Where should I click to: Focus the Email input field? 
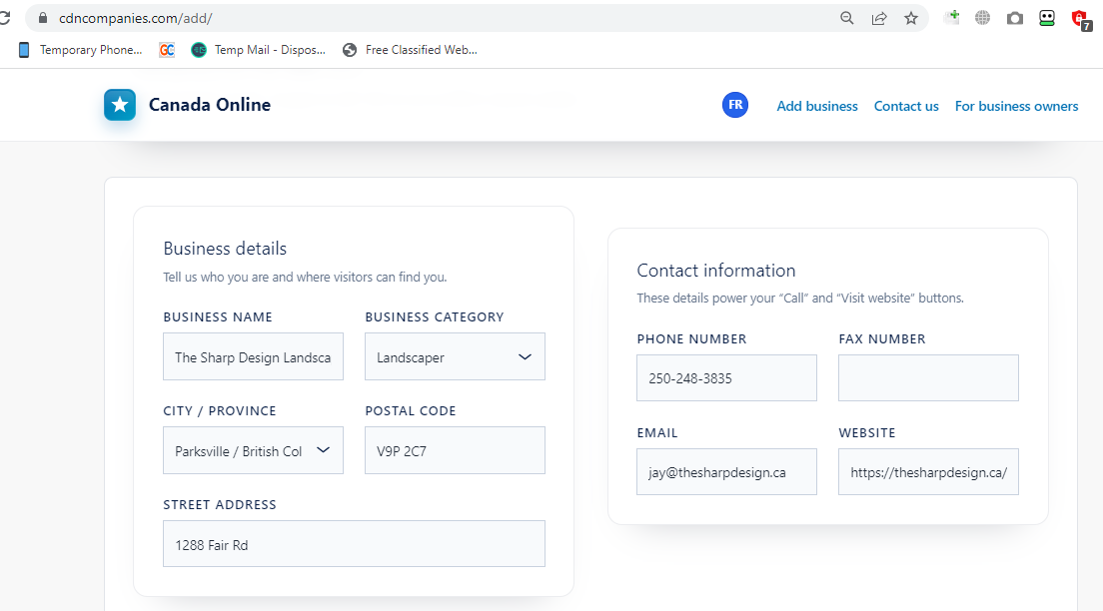click(726, 472)
